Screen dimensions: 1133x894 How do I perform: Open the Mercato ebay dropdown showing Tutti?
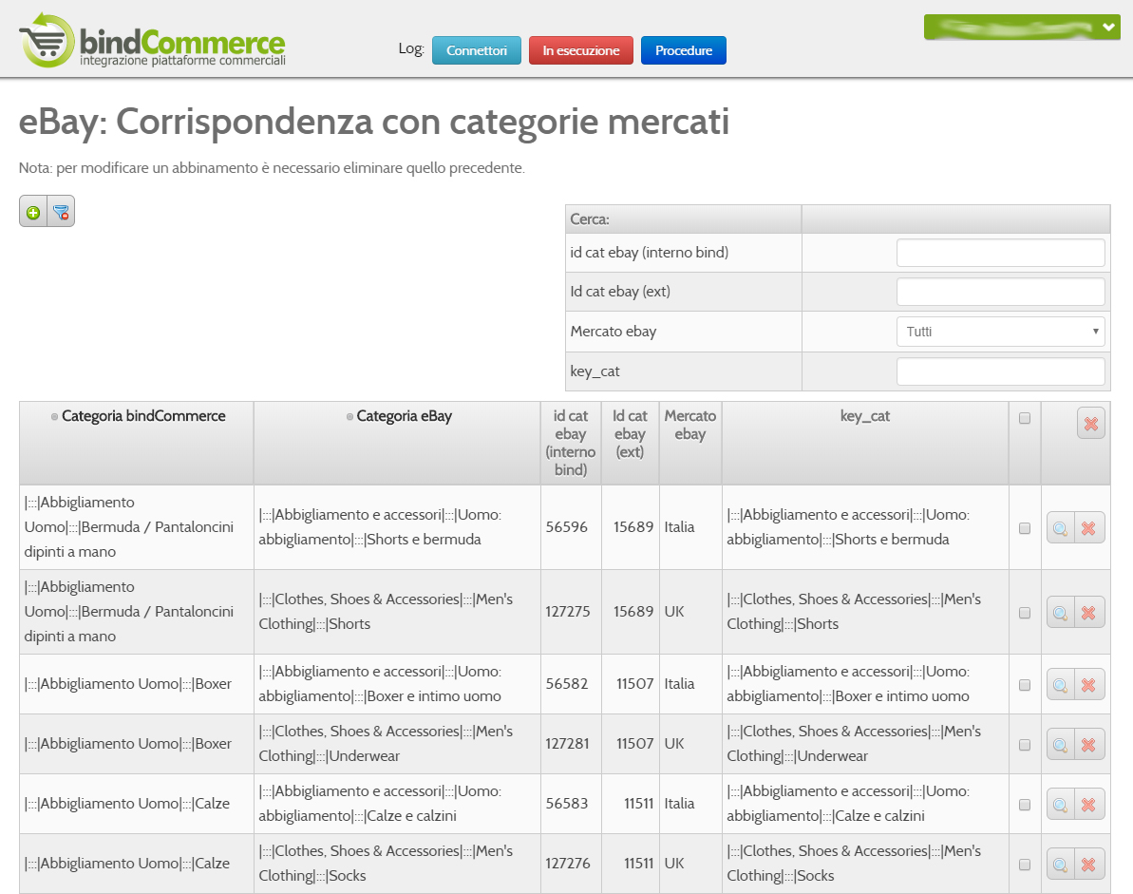[x=1001, y=332]
